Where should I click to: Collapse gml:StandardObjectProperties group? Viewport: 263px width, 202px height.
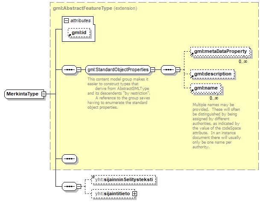(152, 69)
